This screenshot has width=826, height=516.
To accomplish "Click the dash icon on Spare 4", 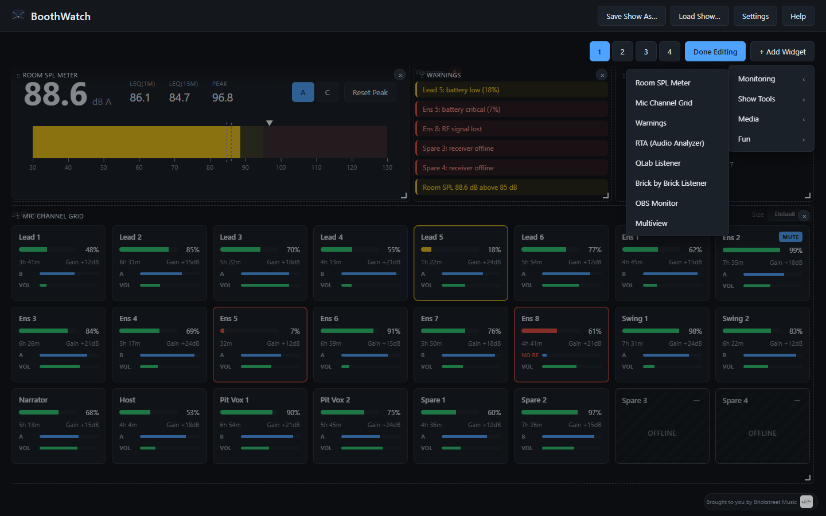I will tap(797, 400).
